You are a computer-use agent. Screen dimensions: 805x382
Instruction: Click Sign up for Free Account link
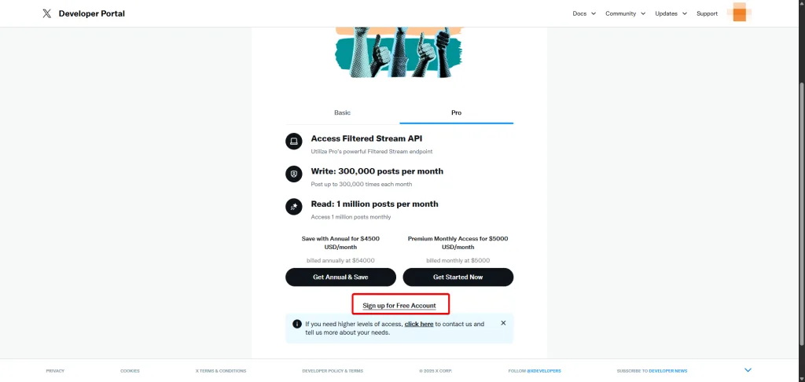pyautogui.click(x=399, y=306)
